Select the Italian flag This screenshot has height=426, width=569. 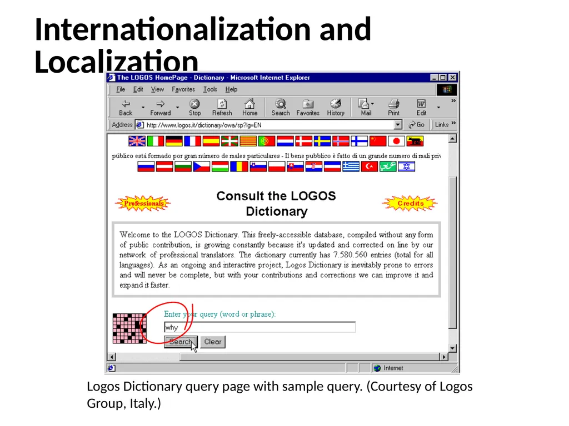tap(156, 141)
